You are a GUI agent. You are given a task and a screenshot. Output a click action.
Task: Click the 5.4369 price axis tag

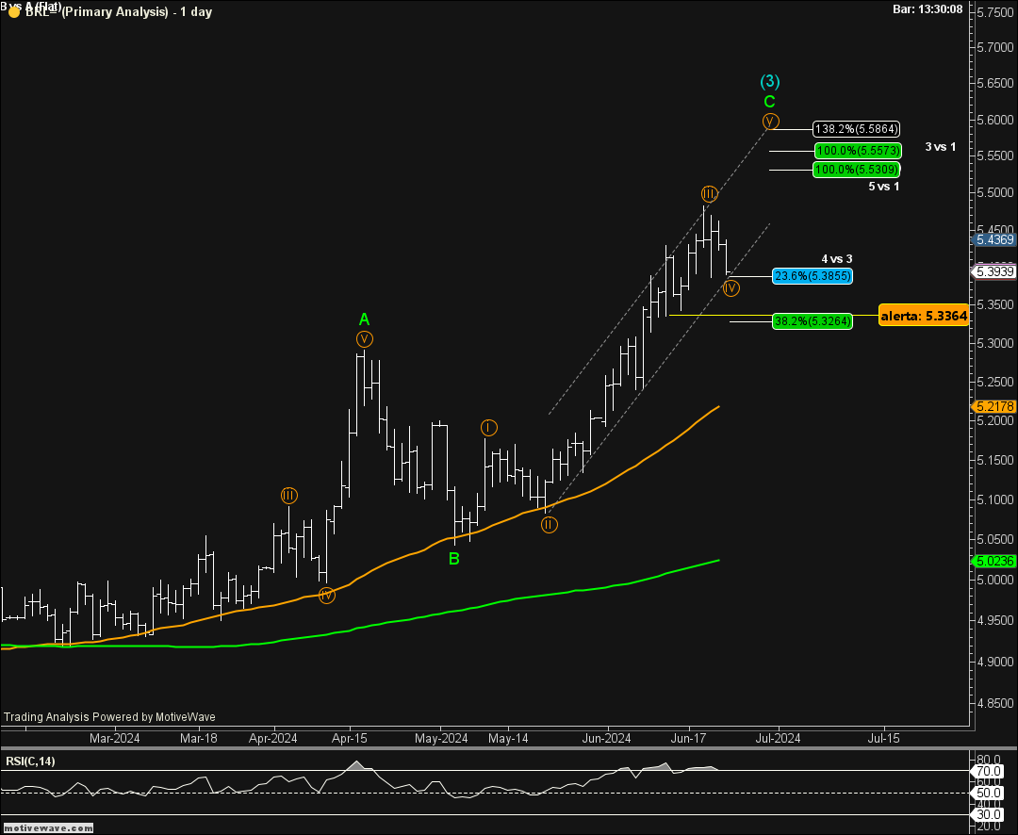coord(994,239)
